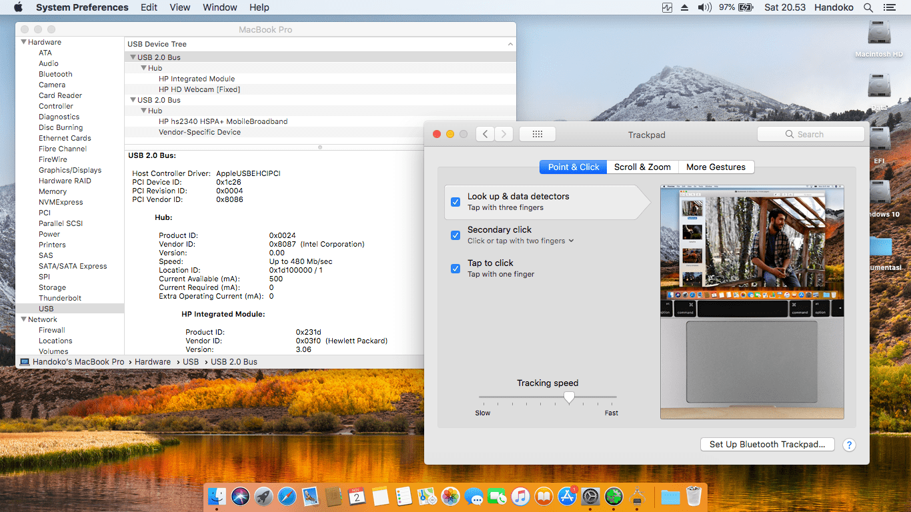The height and width of the screenshot is (512, 911).
Task: Click the eject icon in menu bar
Action: [x=685, y=7]
